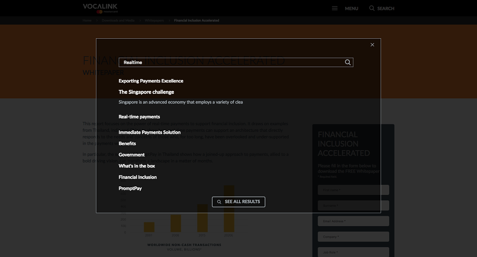Viewport: 477px width, 257px height.
Task: Click the MENU label in header
Action: tap(351, 8)
